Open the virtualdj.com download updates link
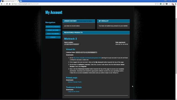Screen dimensions: 177x100 click(x=87, y=58)
